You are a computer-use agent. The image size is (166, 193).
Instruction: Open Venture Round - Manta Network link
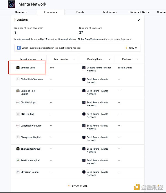pyautogui.click(x=99, y=69)
